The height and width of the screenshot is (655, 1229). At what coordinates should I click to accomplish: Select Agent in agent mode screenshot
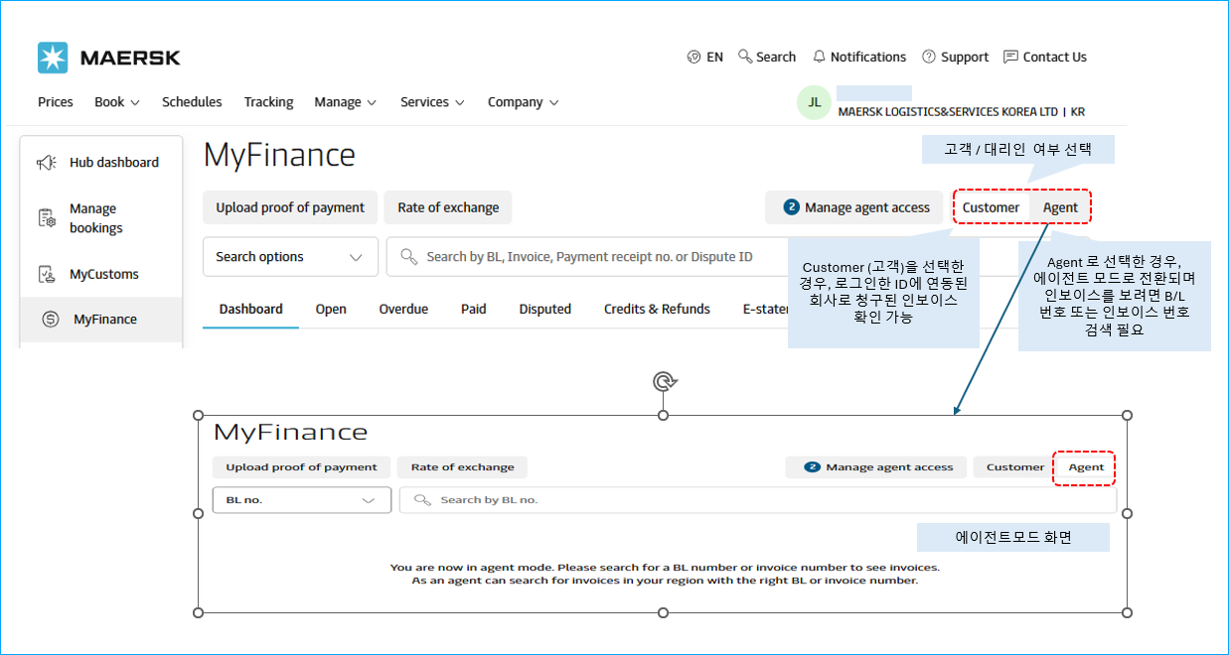pyautogui.click(x=1086, y=467)
